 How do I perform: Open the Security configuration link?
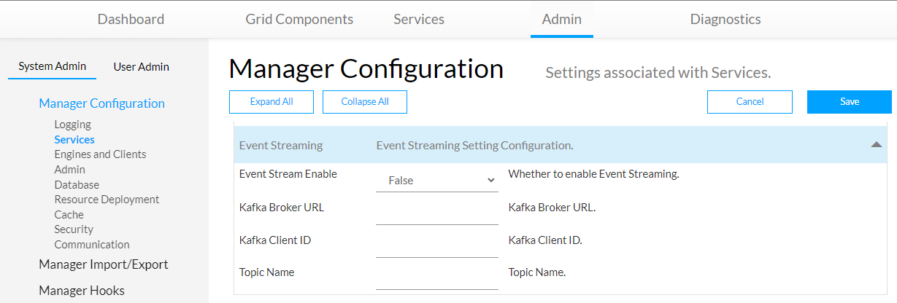click(74, 229)
